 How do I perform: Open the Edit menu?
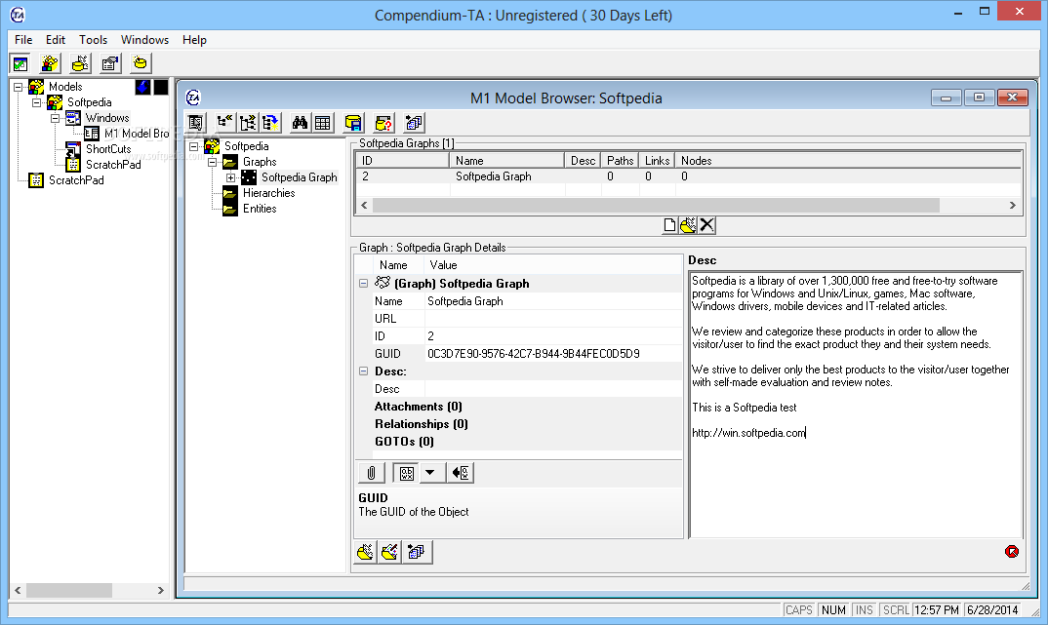[x=56, y=39]
